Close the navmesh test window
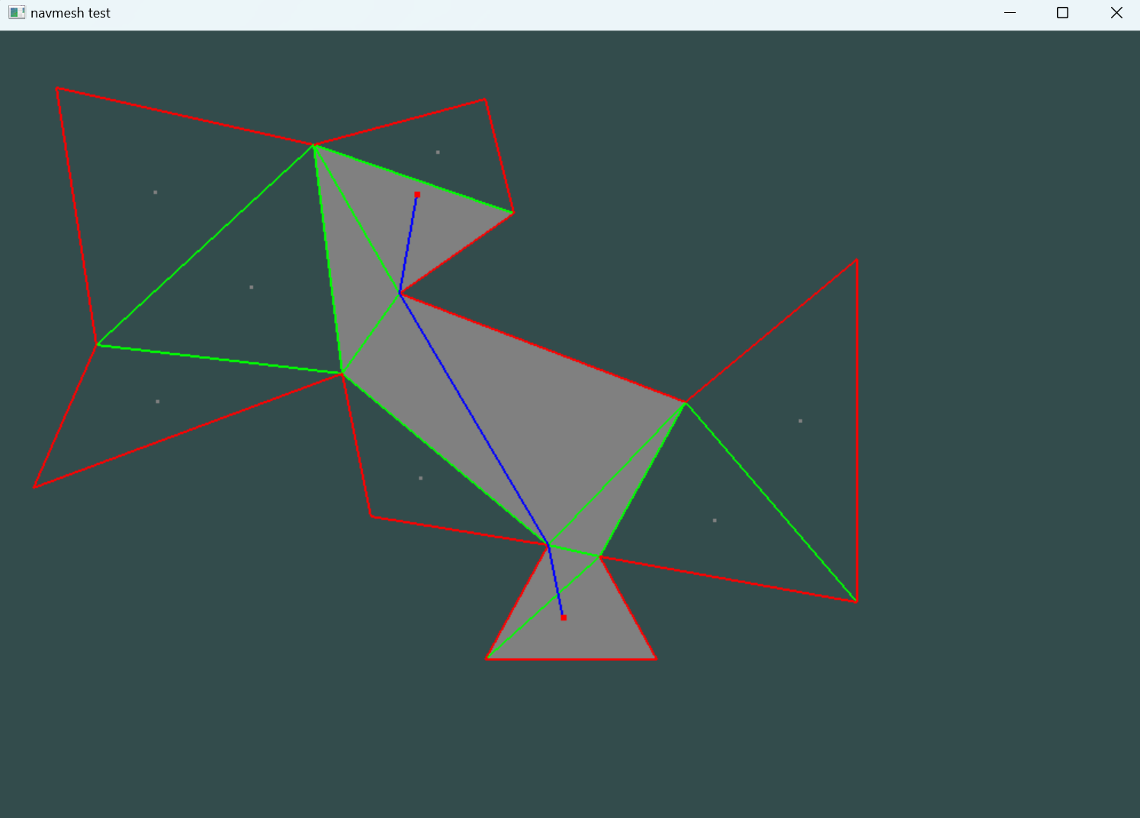Viewport: 1140px width, 818px height. pyautogui.click(x=1116, y=12)
